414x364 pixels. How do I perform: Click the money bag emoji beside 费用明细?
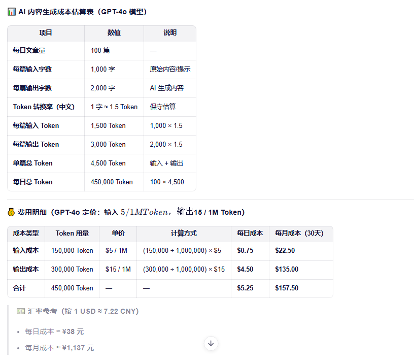[12, 212]
